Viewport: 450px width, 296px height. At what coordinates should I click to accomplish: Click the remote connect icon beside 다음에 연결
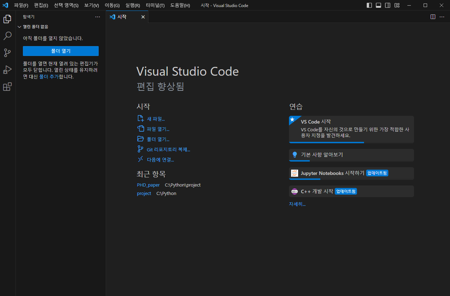(141, 159)
